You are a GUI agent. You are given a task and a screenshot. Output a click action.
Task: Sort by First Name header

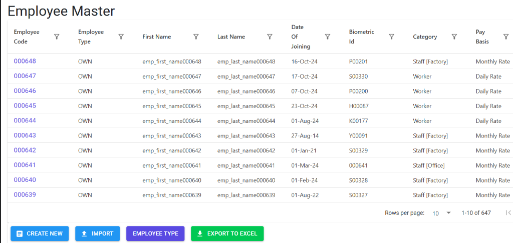coord(157,37)
